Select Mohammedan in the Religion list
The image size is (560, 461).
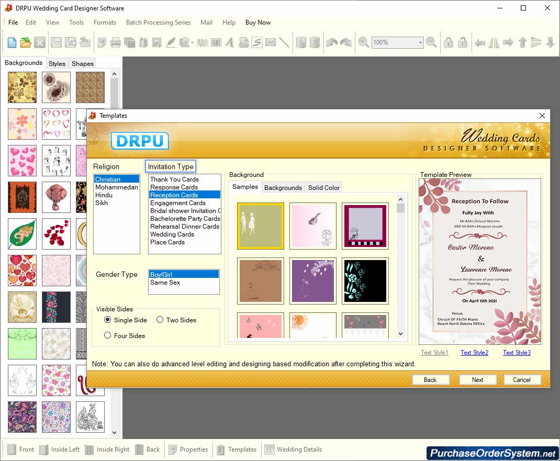(116, 187)
